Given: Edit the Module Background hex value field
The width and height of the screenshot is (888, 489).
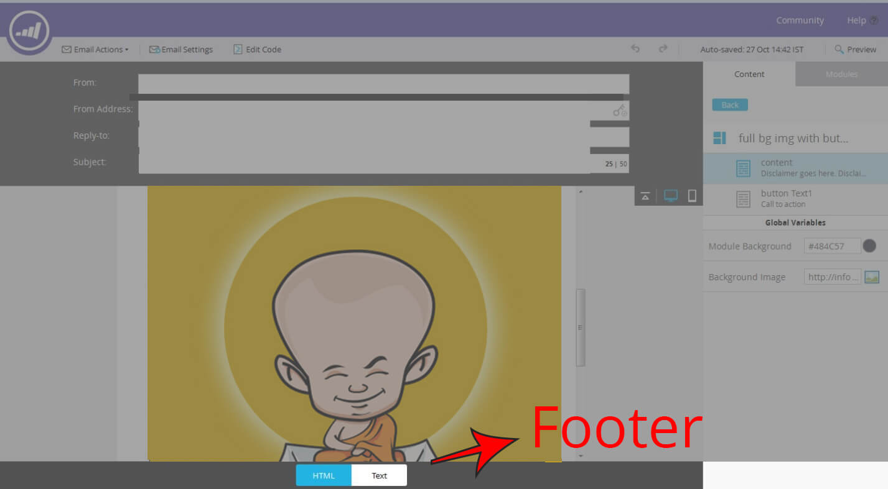Looking at the screenshot, I should (832, 246).
